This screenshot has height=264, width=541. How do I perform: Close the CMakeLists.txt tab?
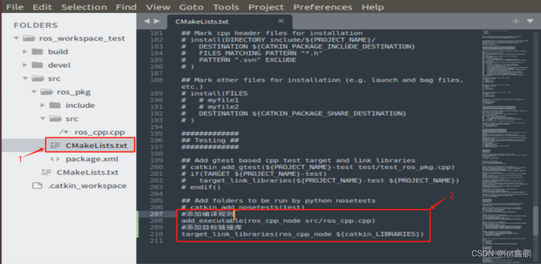point(281,21)
